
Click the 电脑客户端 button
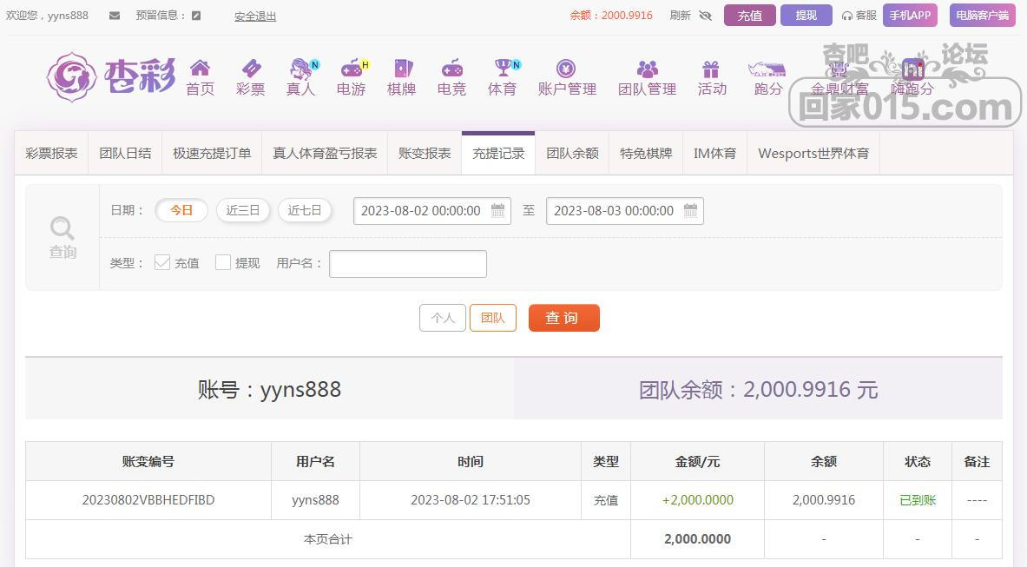982,15
